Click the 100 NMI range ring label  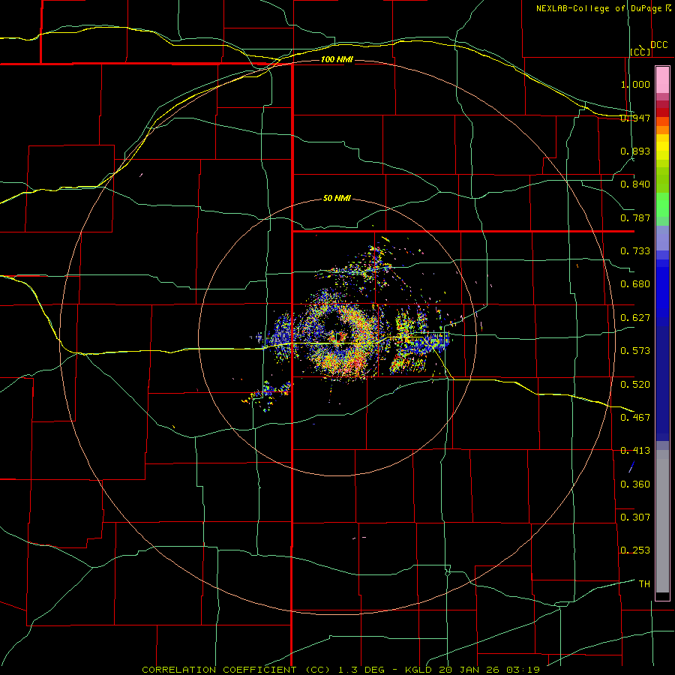[337, 59]
